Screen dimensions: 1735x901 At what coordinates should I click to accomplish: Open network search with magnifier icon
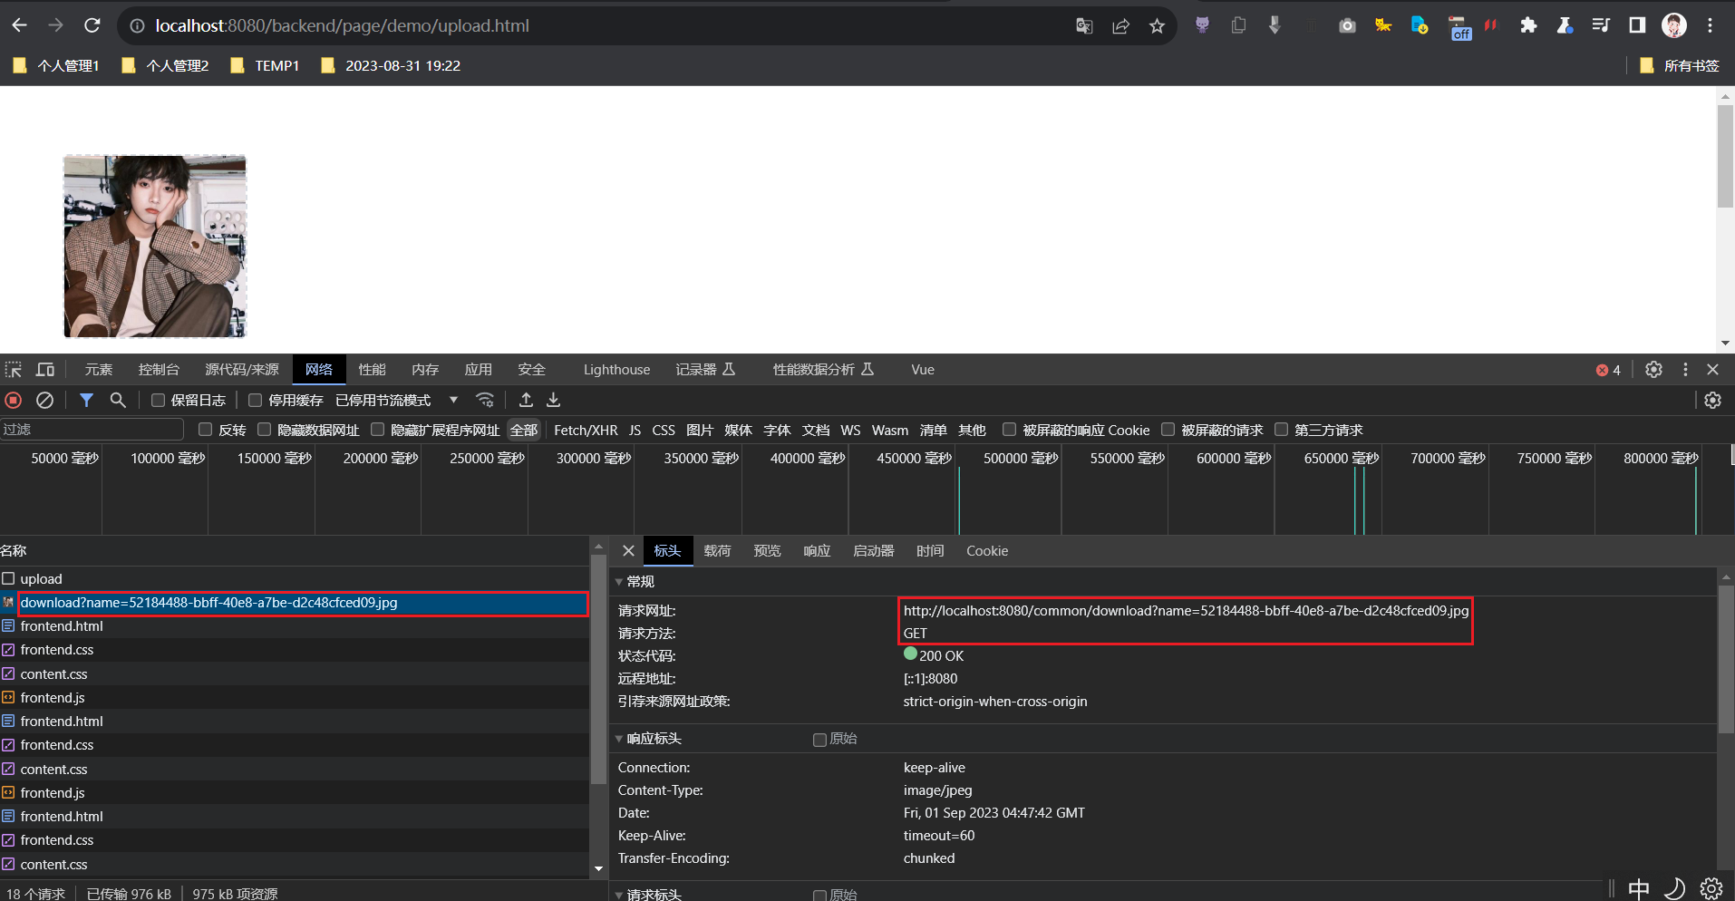(118, 400)
